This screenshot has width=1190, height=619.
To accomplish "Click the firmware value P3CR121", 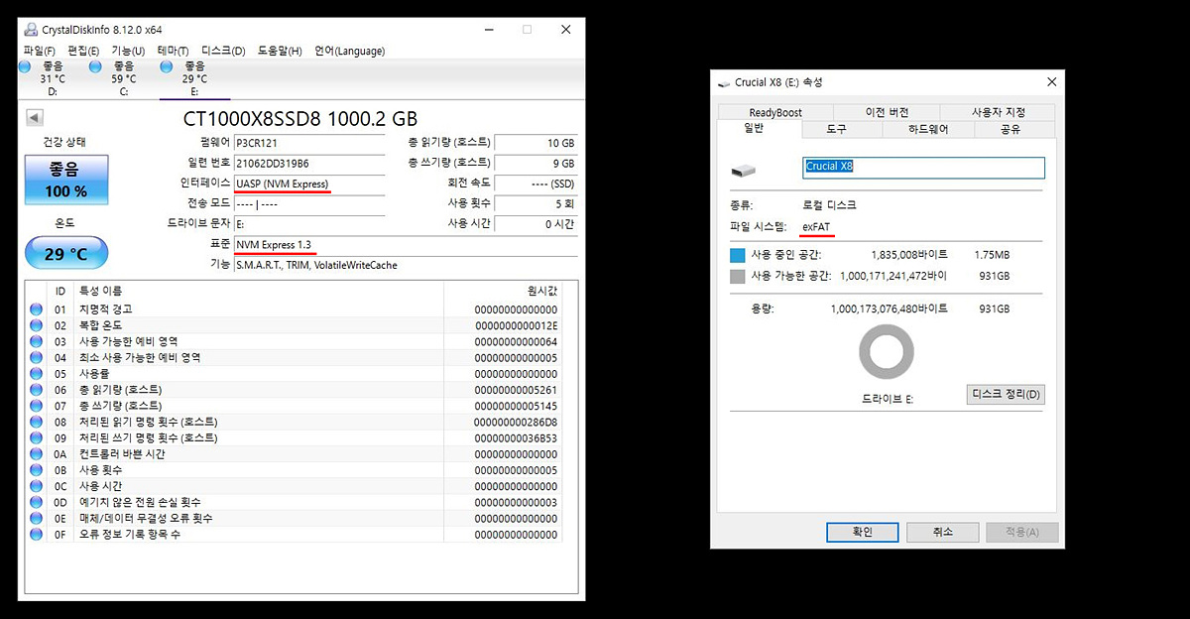I will [x=308, y=143].
